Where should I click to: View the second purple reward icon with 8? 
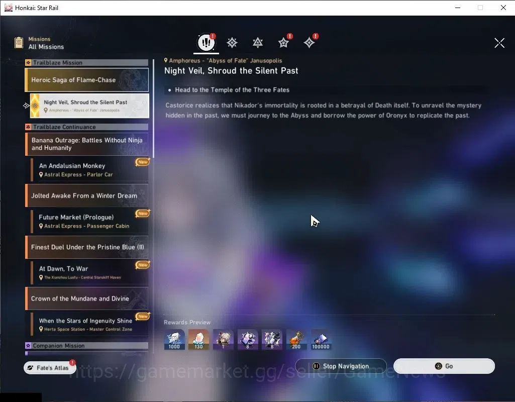point(272,340)
